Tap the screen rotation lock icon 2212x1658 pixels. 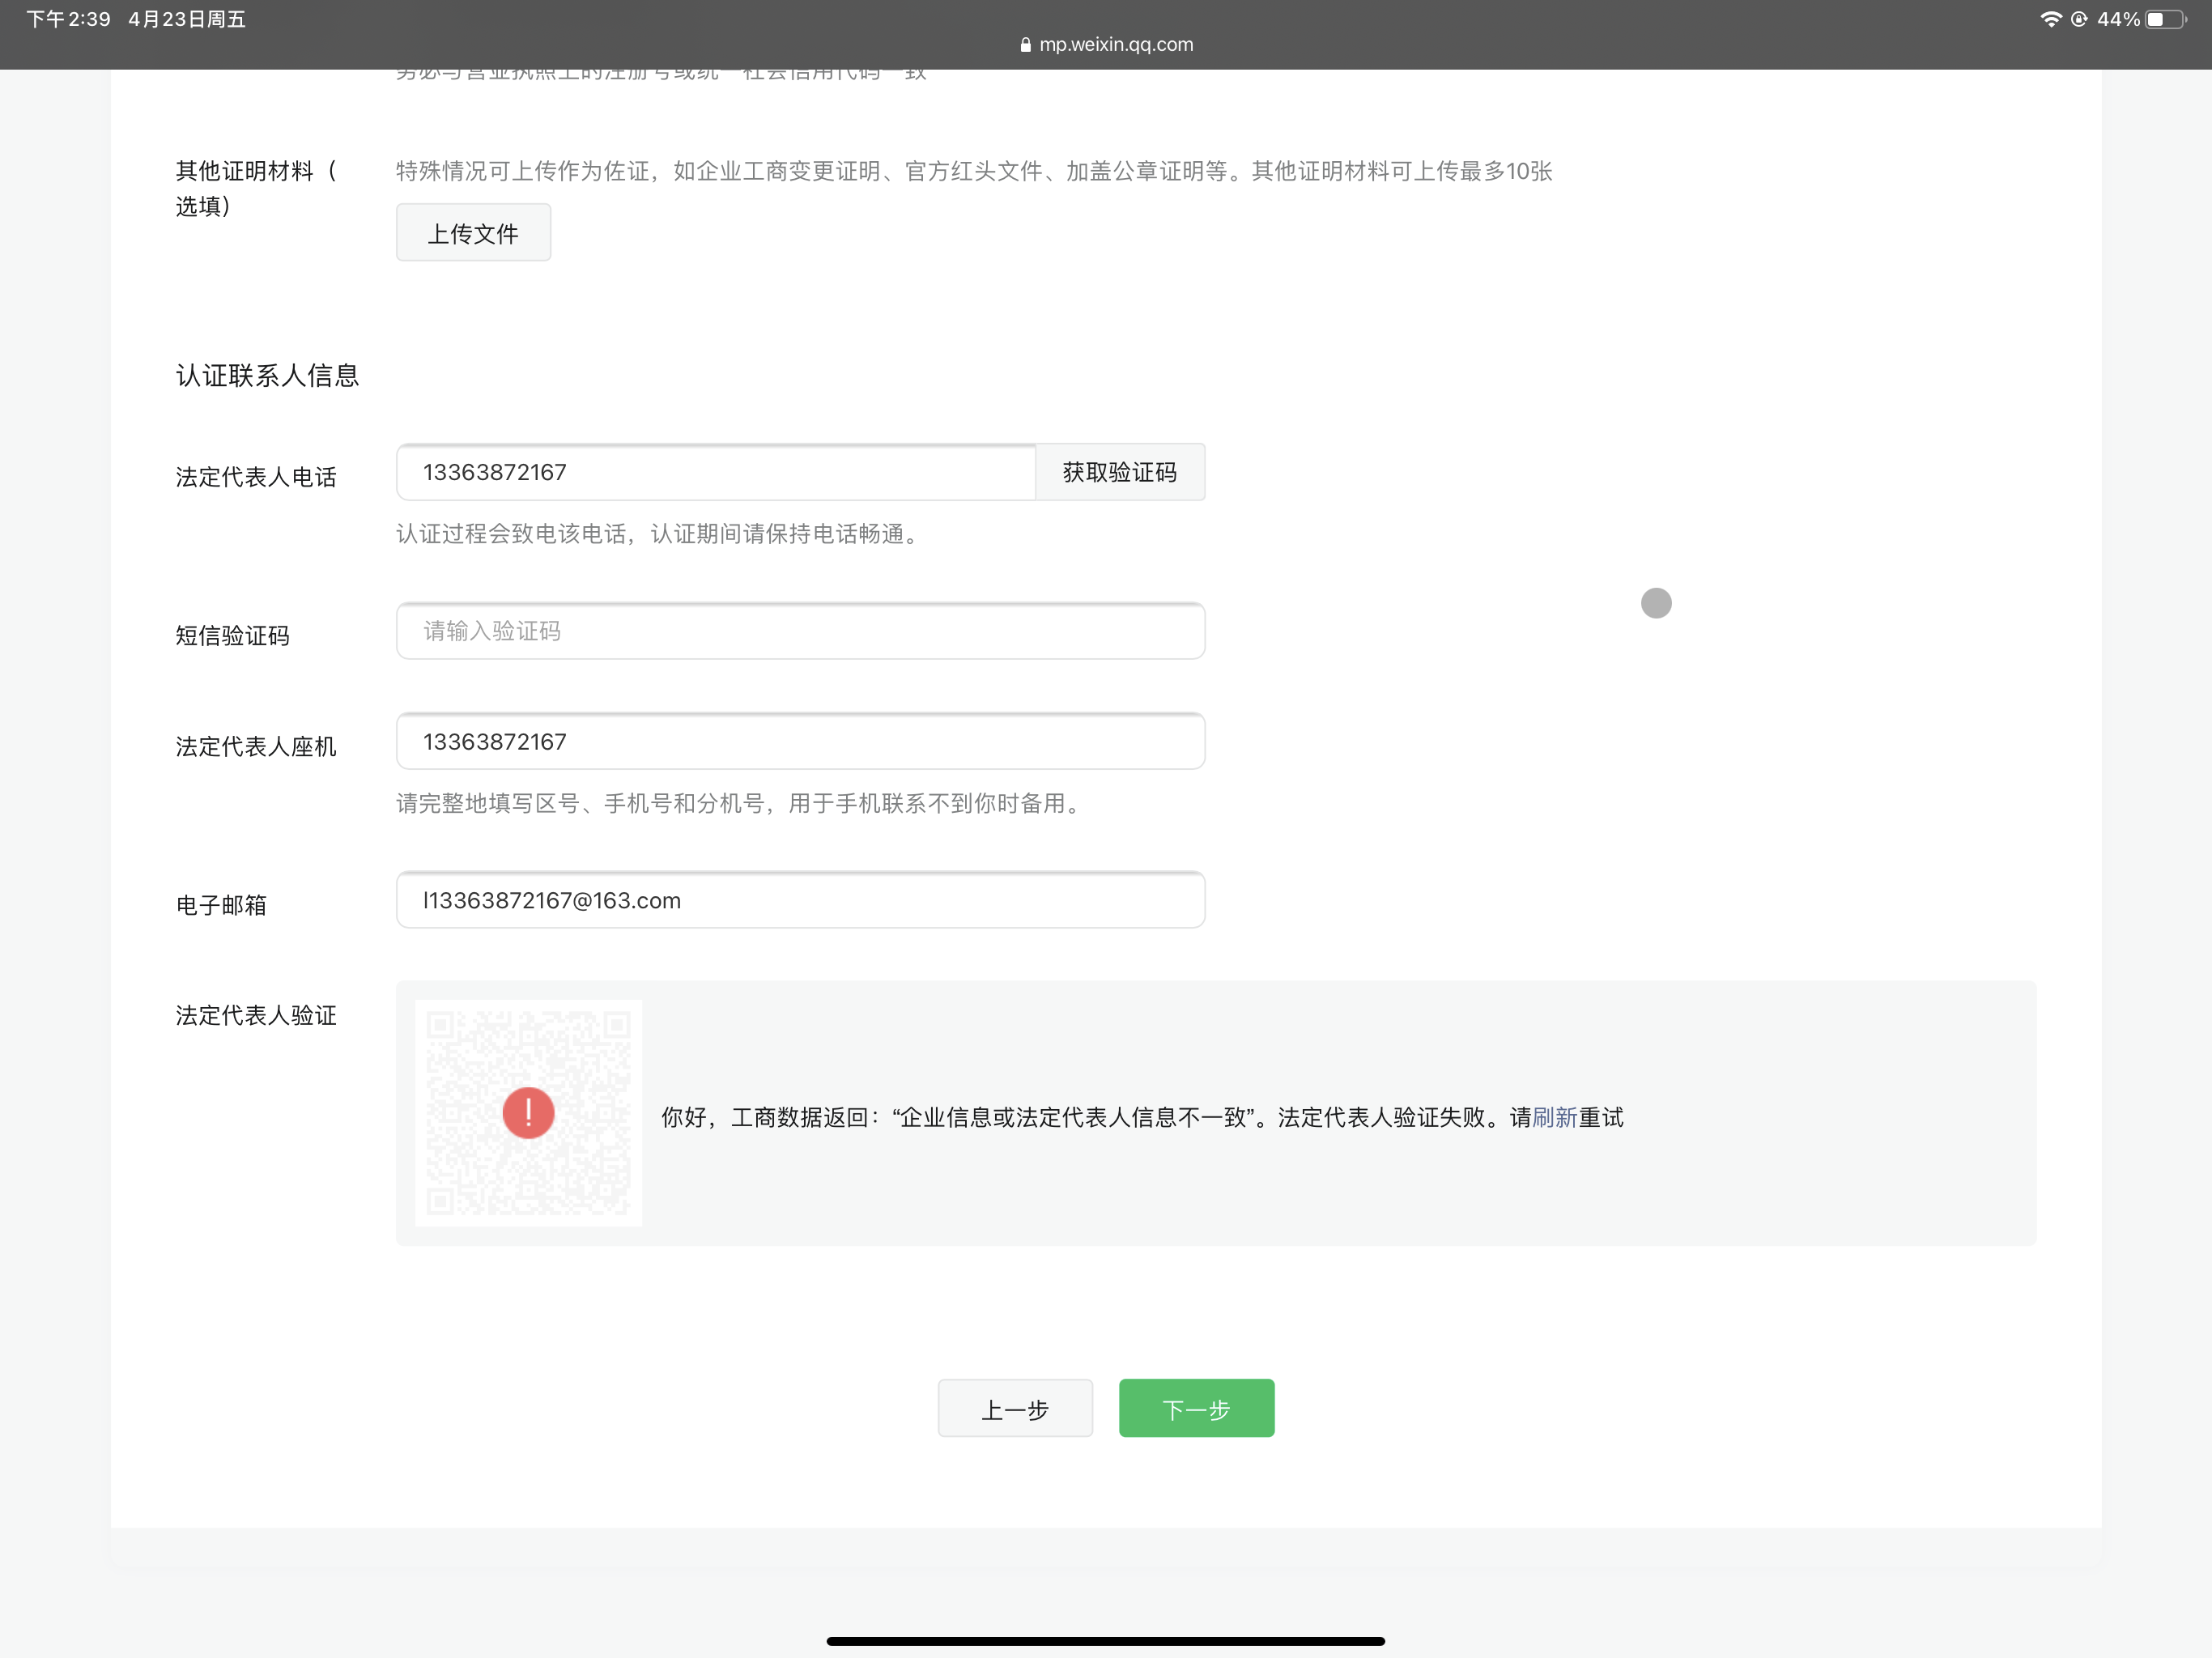[x=2079, y=19]
